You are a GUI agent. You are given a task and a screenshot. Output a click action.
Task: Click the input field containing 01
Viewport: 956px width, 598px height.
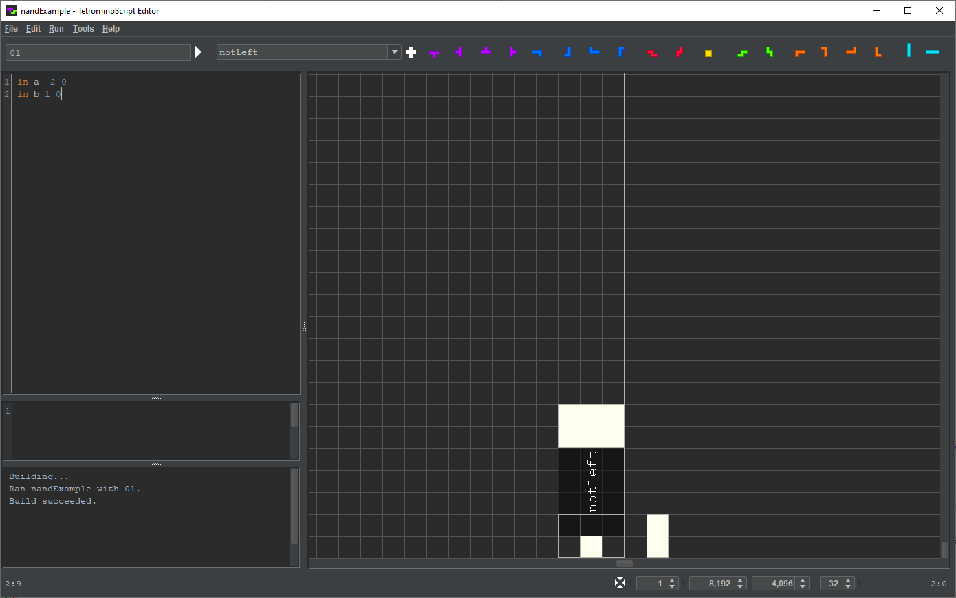coord(98,53)
